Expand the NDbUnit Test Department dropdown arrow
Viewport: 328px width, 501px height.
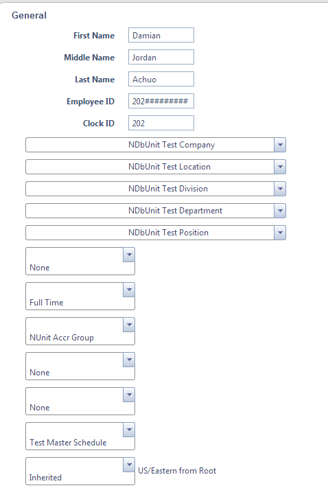(280, 211)
